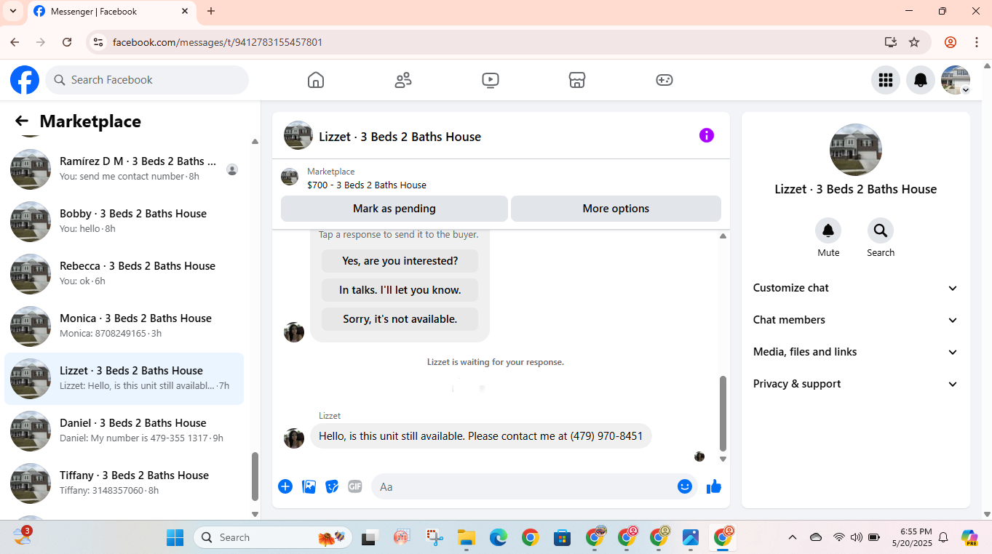The image size is (992, 554).
Task: Open the Facebook logo home link
Action: coord(25,80)
